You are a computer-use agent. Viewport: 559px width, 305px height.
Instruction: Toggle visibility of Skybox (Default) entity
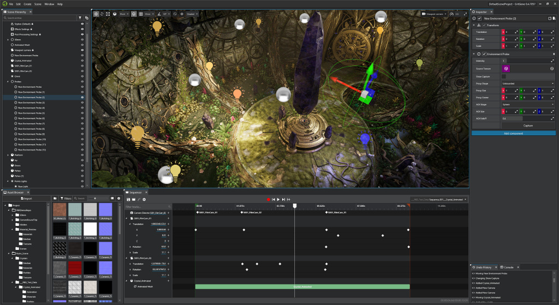point(82,24)
